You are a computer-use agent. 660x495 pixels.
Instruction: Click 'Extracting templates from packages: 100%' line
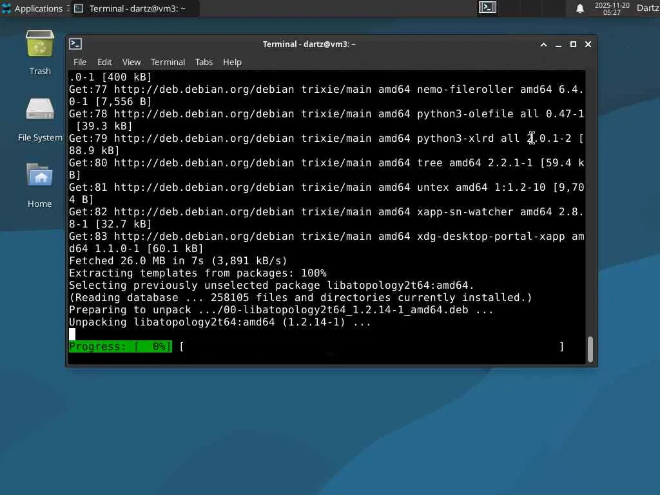pos(197,273)
